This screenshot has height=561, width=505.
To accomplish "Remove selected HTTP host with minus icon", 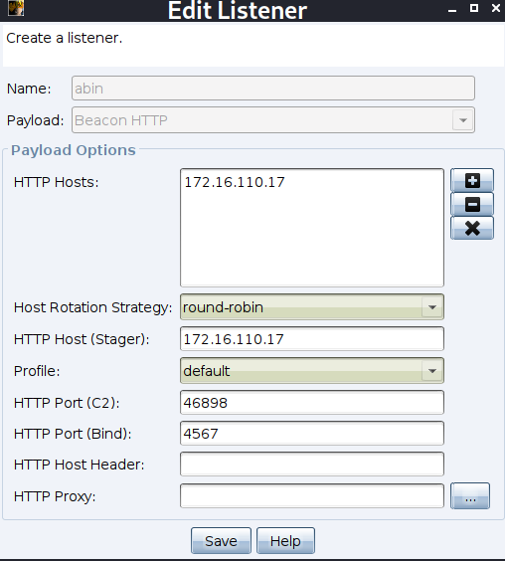I will pyautogui.click(x=472, y=204).
